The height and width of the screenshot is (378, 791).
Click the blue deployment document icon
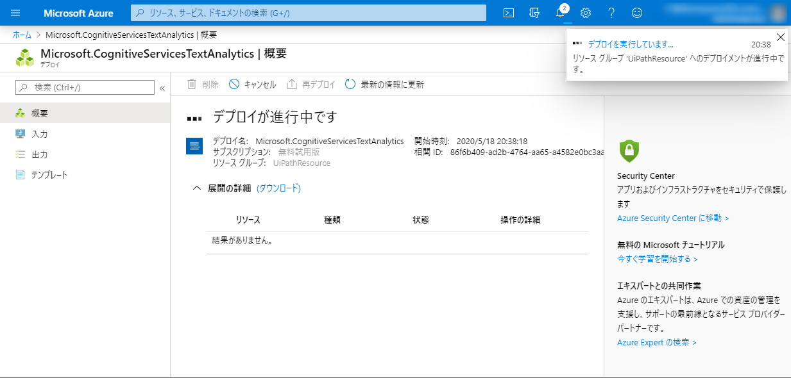(194, 146)
